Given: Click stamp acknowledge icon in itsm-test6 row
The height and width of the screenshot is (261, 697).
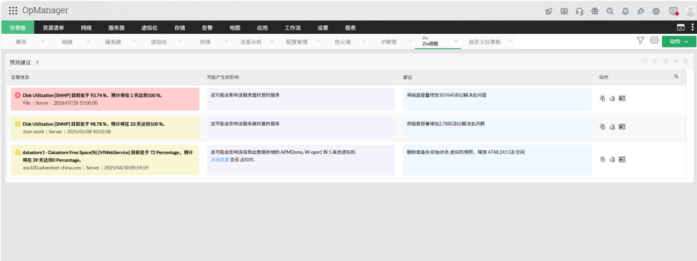Looking at the screenshot, I should point(603,127).
